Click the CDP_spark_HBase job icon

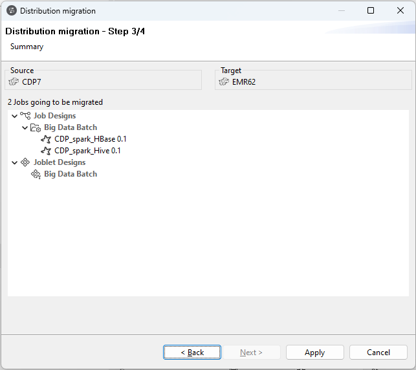(x=46, y=139)
